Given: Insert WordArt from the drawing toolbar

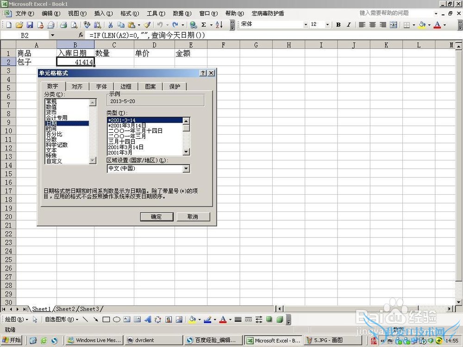Looking at the screenshot, I should [x=148, y=319].
